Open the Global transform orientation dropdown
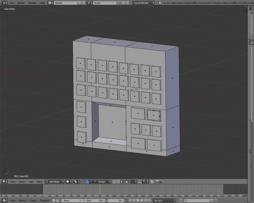Screen dimensions: 254x203 coord(104,181)
